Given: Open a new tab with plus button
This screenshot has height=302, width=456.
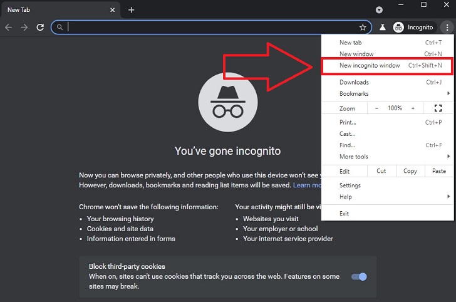Looking at the screenshot, I should tap(131, 10).
